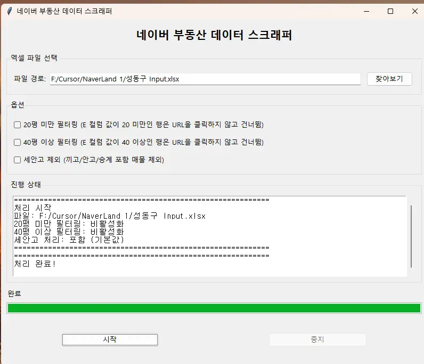This screenshot has height=364, width=424.
Task: Click the feather app icon in title bar
Action: (10, 11)
